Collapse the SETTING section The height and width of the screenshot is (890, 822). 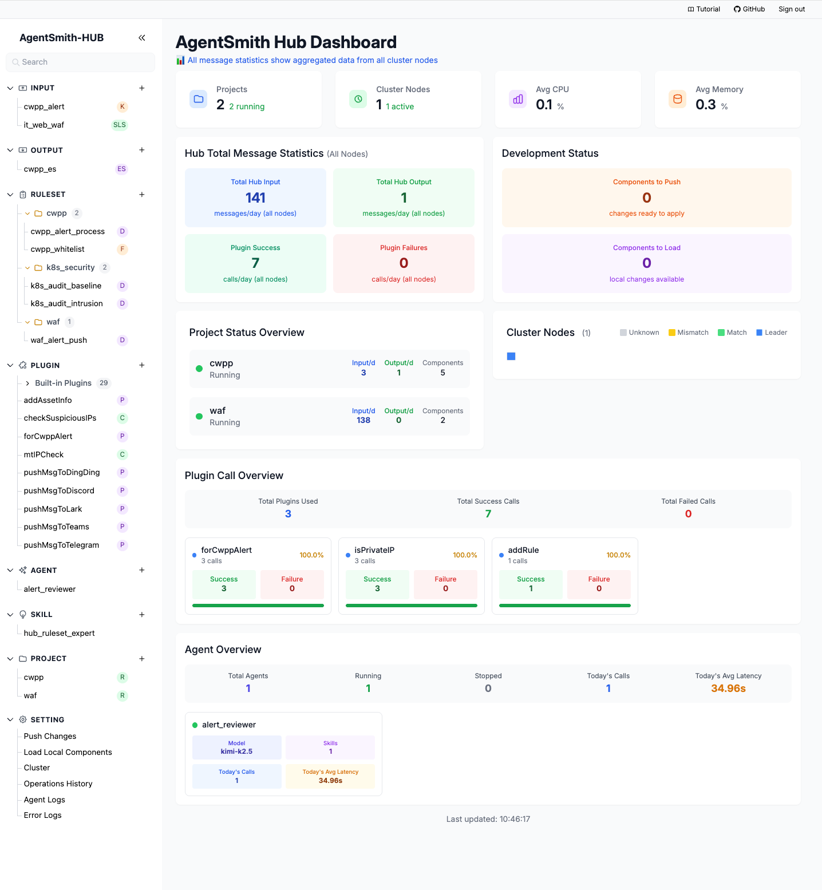tap(10, 720)
